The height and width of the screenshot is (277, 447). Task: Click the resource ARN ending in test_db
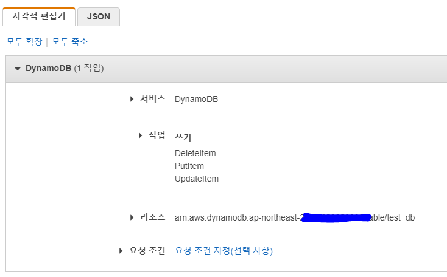(295, 217)
